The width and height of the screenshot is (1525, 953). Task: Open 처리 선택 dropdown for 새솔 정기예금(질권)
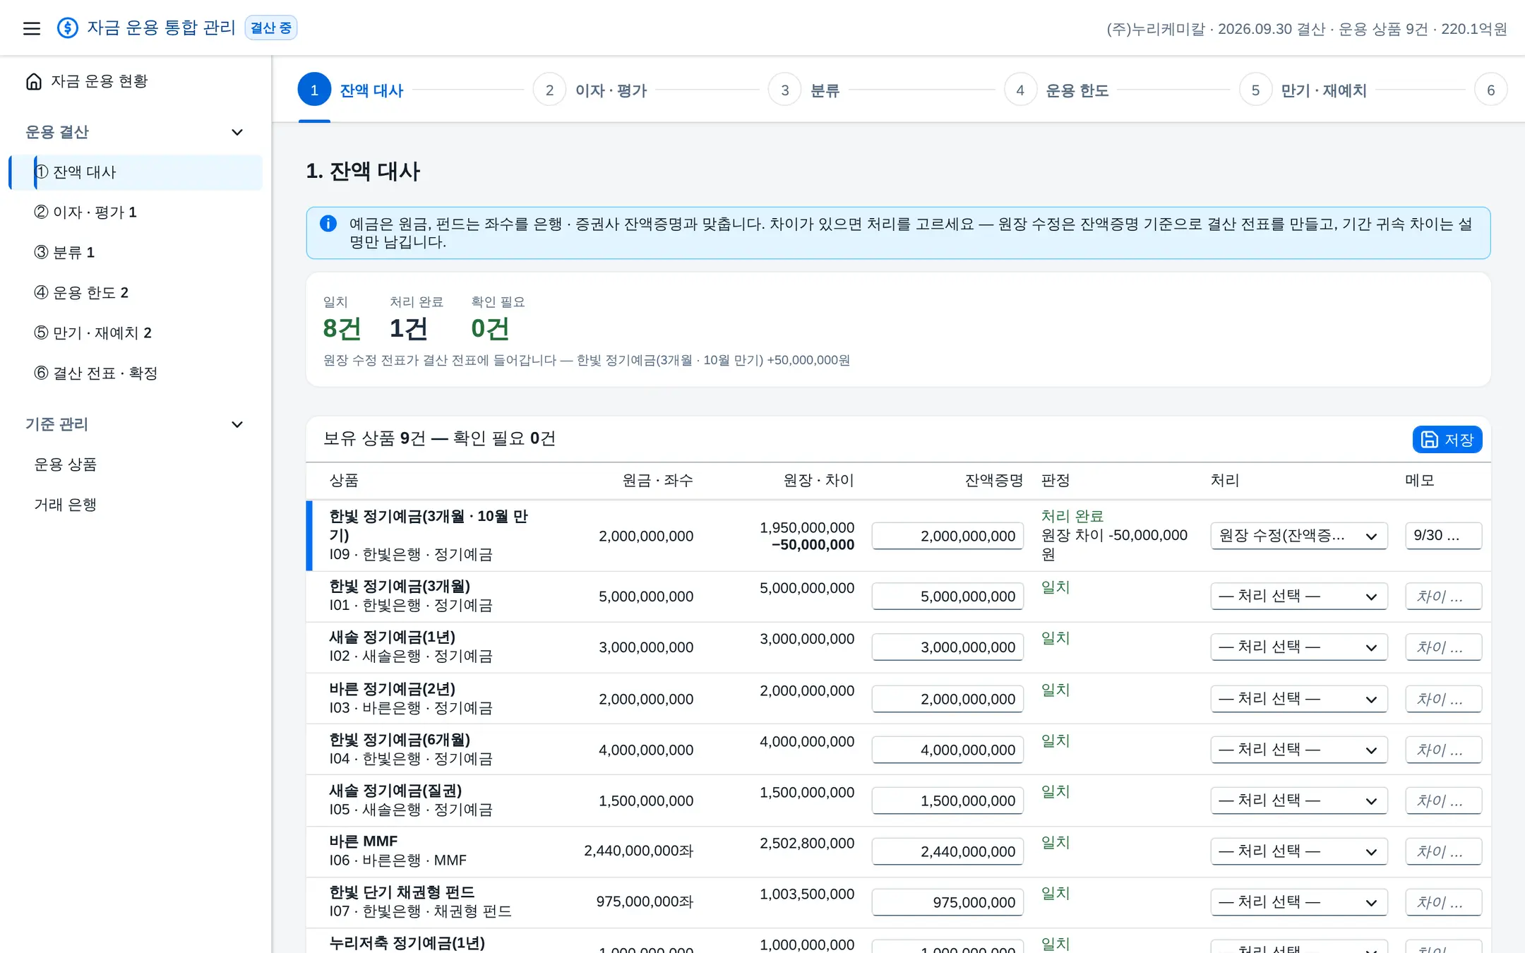(x=1298, y=801)
